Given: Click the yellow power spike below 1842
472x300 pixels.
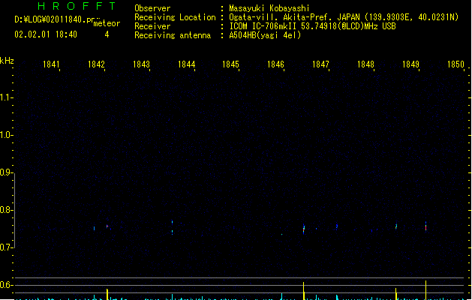Looking at the screenshot, I should pyautogui.click(x=107, y=294).
